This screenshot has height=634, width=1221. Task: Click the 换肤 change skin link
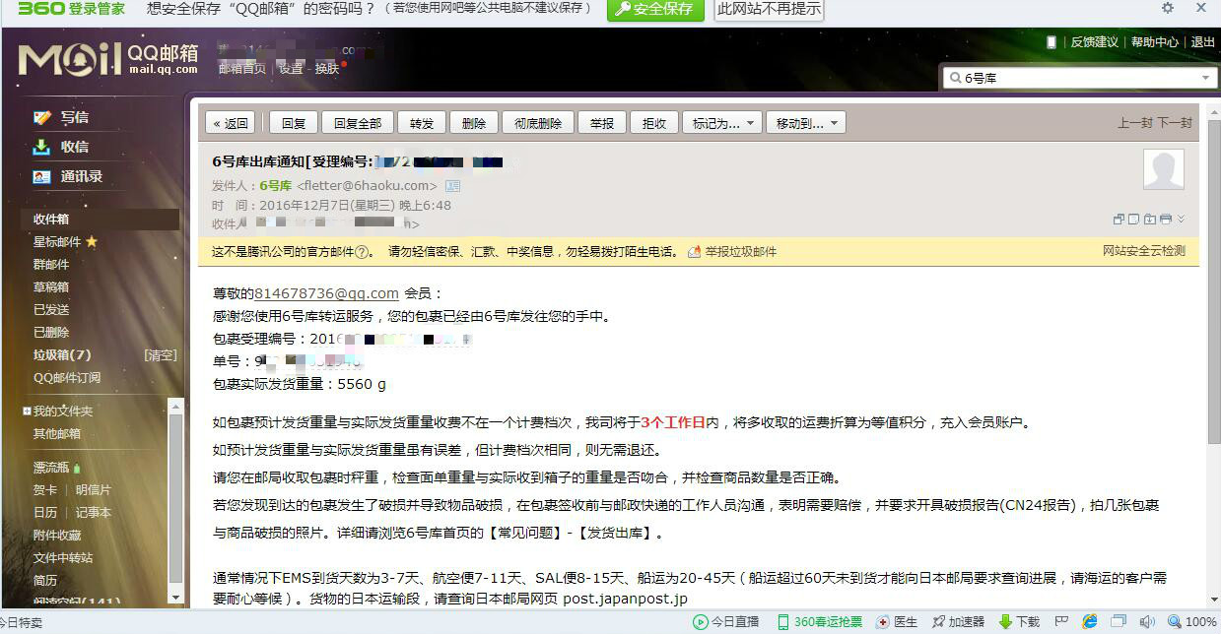[x=327, y=69]
